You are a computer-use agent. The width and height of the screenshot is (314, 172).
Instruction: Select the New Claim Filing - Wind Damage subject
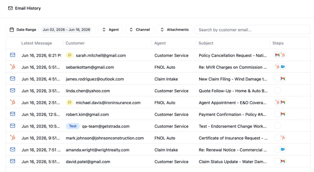click(233, 79)
